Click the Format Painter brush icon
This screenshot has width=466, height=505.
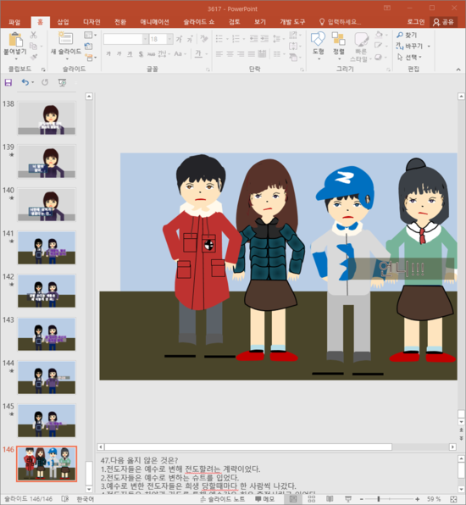tap(33, 58)
